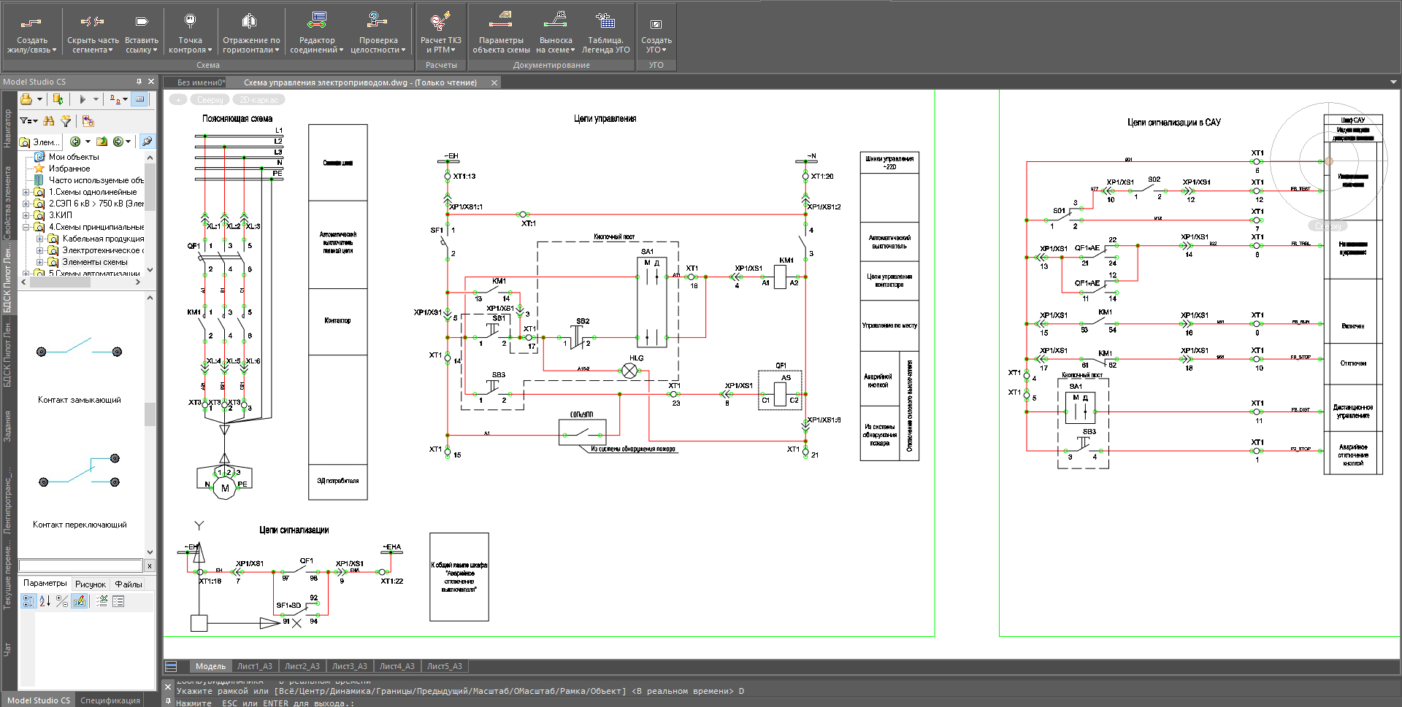Click database sync icon in panel toolbar
The image size is (1402, 707).
click(58, 99)
